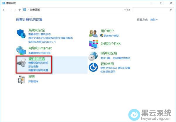Click the Appearance and Personalization monitor icon
Screen dimensions: 176x122
[93, 44]
